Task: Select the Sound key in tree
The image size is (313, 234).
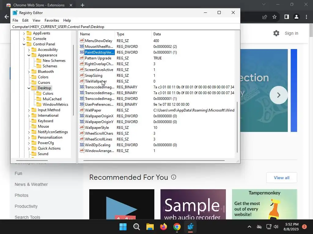Action: click(43, 154)
